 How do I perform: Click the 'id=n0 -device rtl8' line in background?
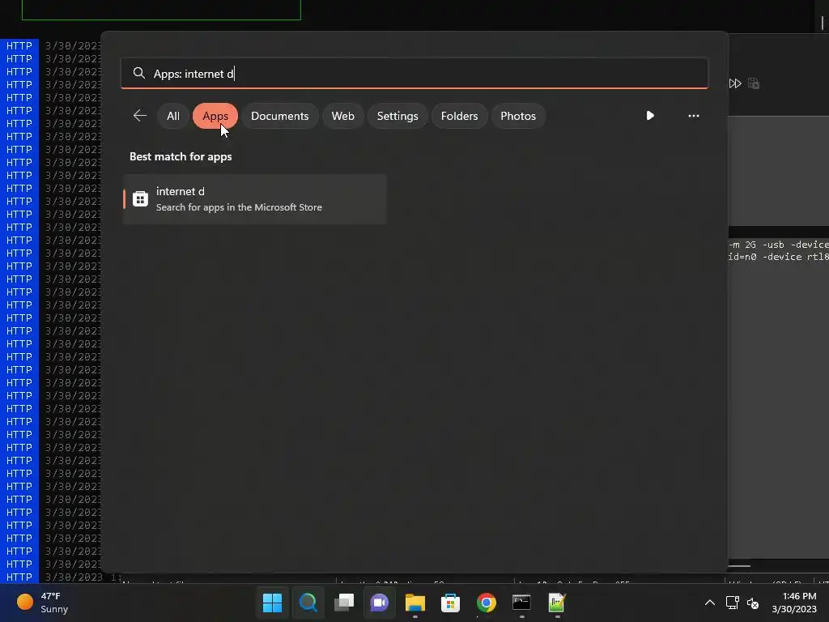tap(778, 257)
